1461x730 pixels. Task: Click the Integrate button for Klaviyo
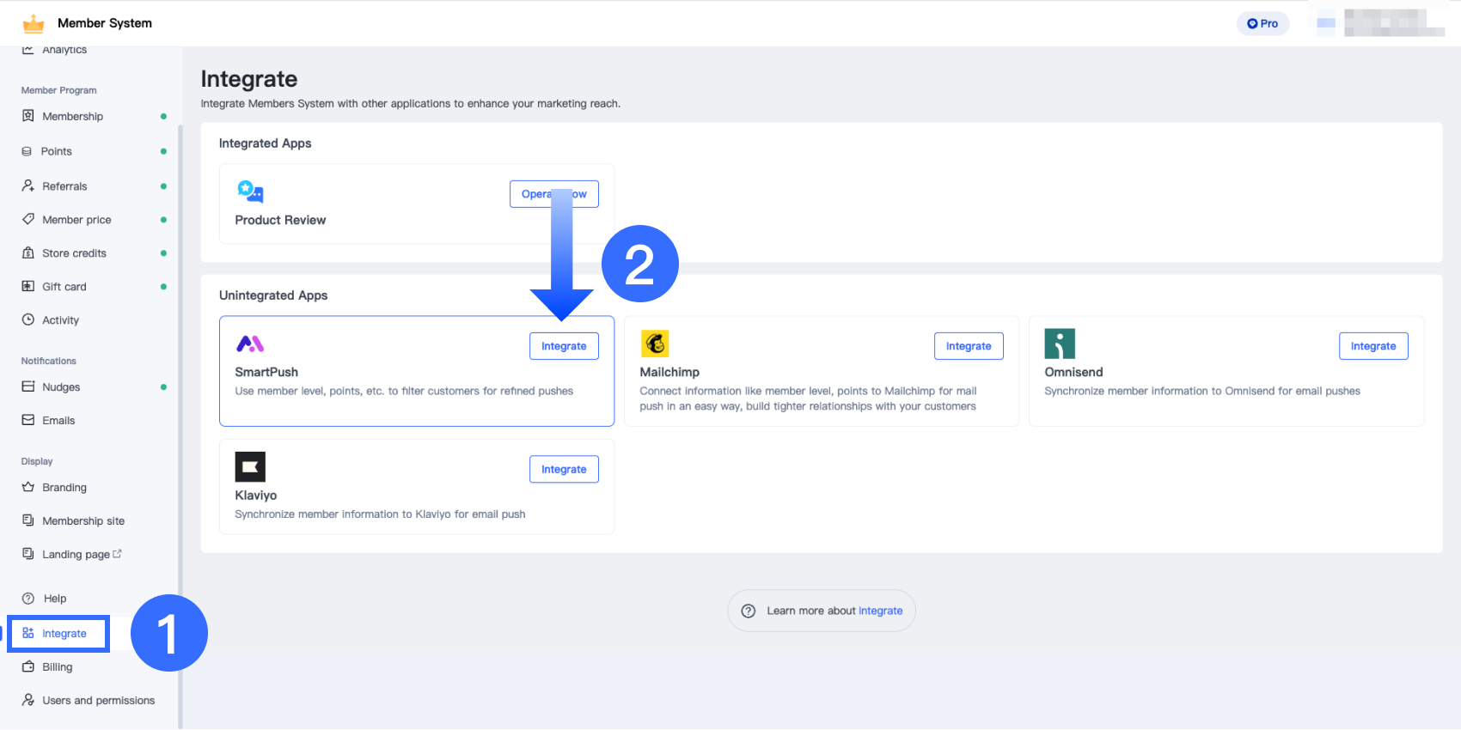[x=564, y=470]
